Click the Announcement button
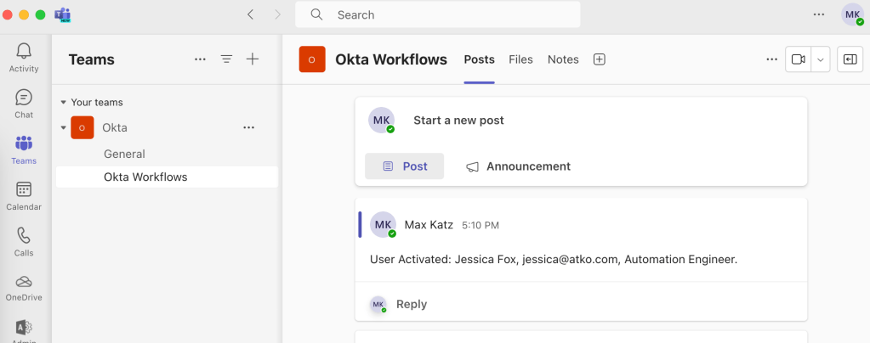This screenshot has width=870, height=343. (518, 166)
